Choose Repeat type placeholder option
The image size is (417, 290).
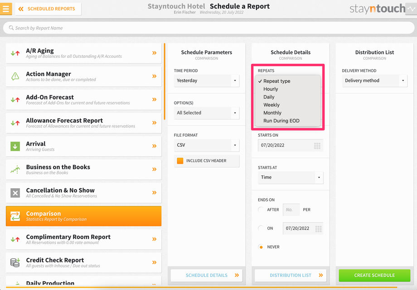[x=276, y=81]
